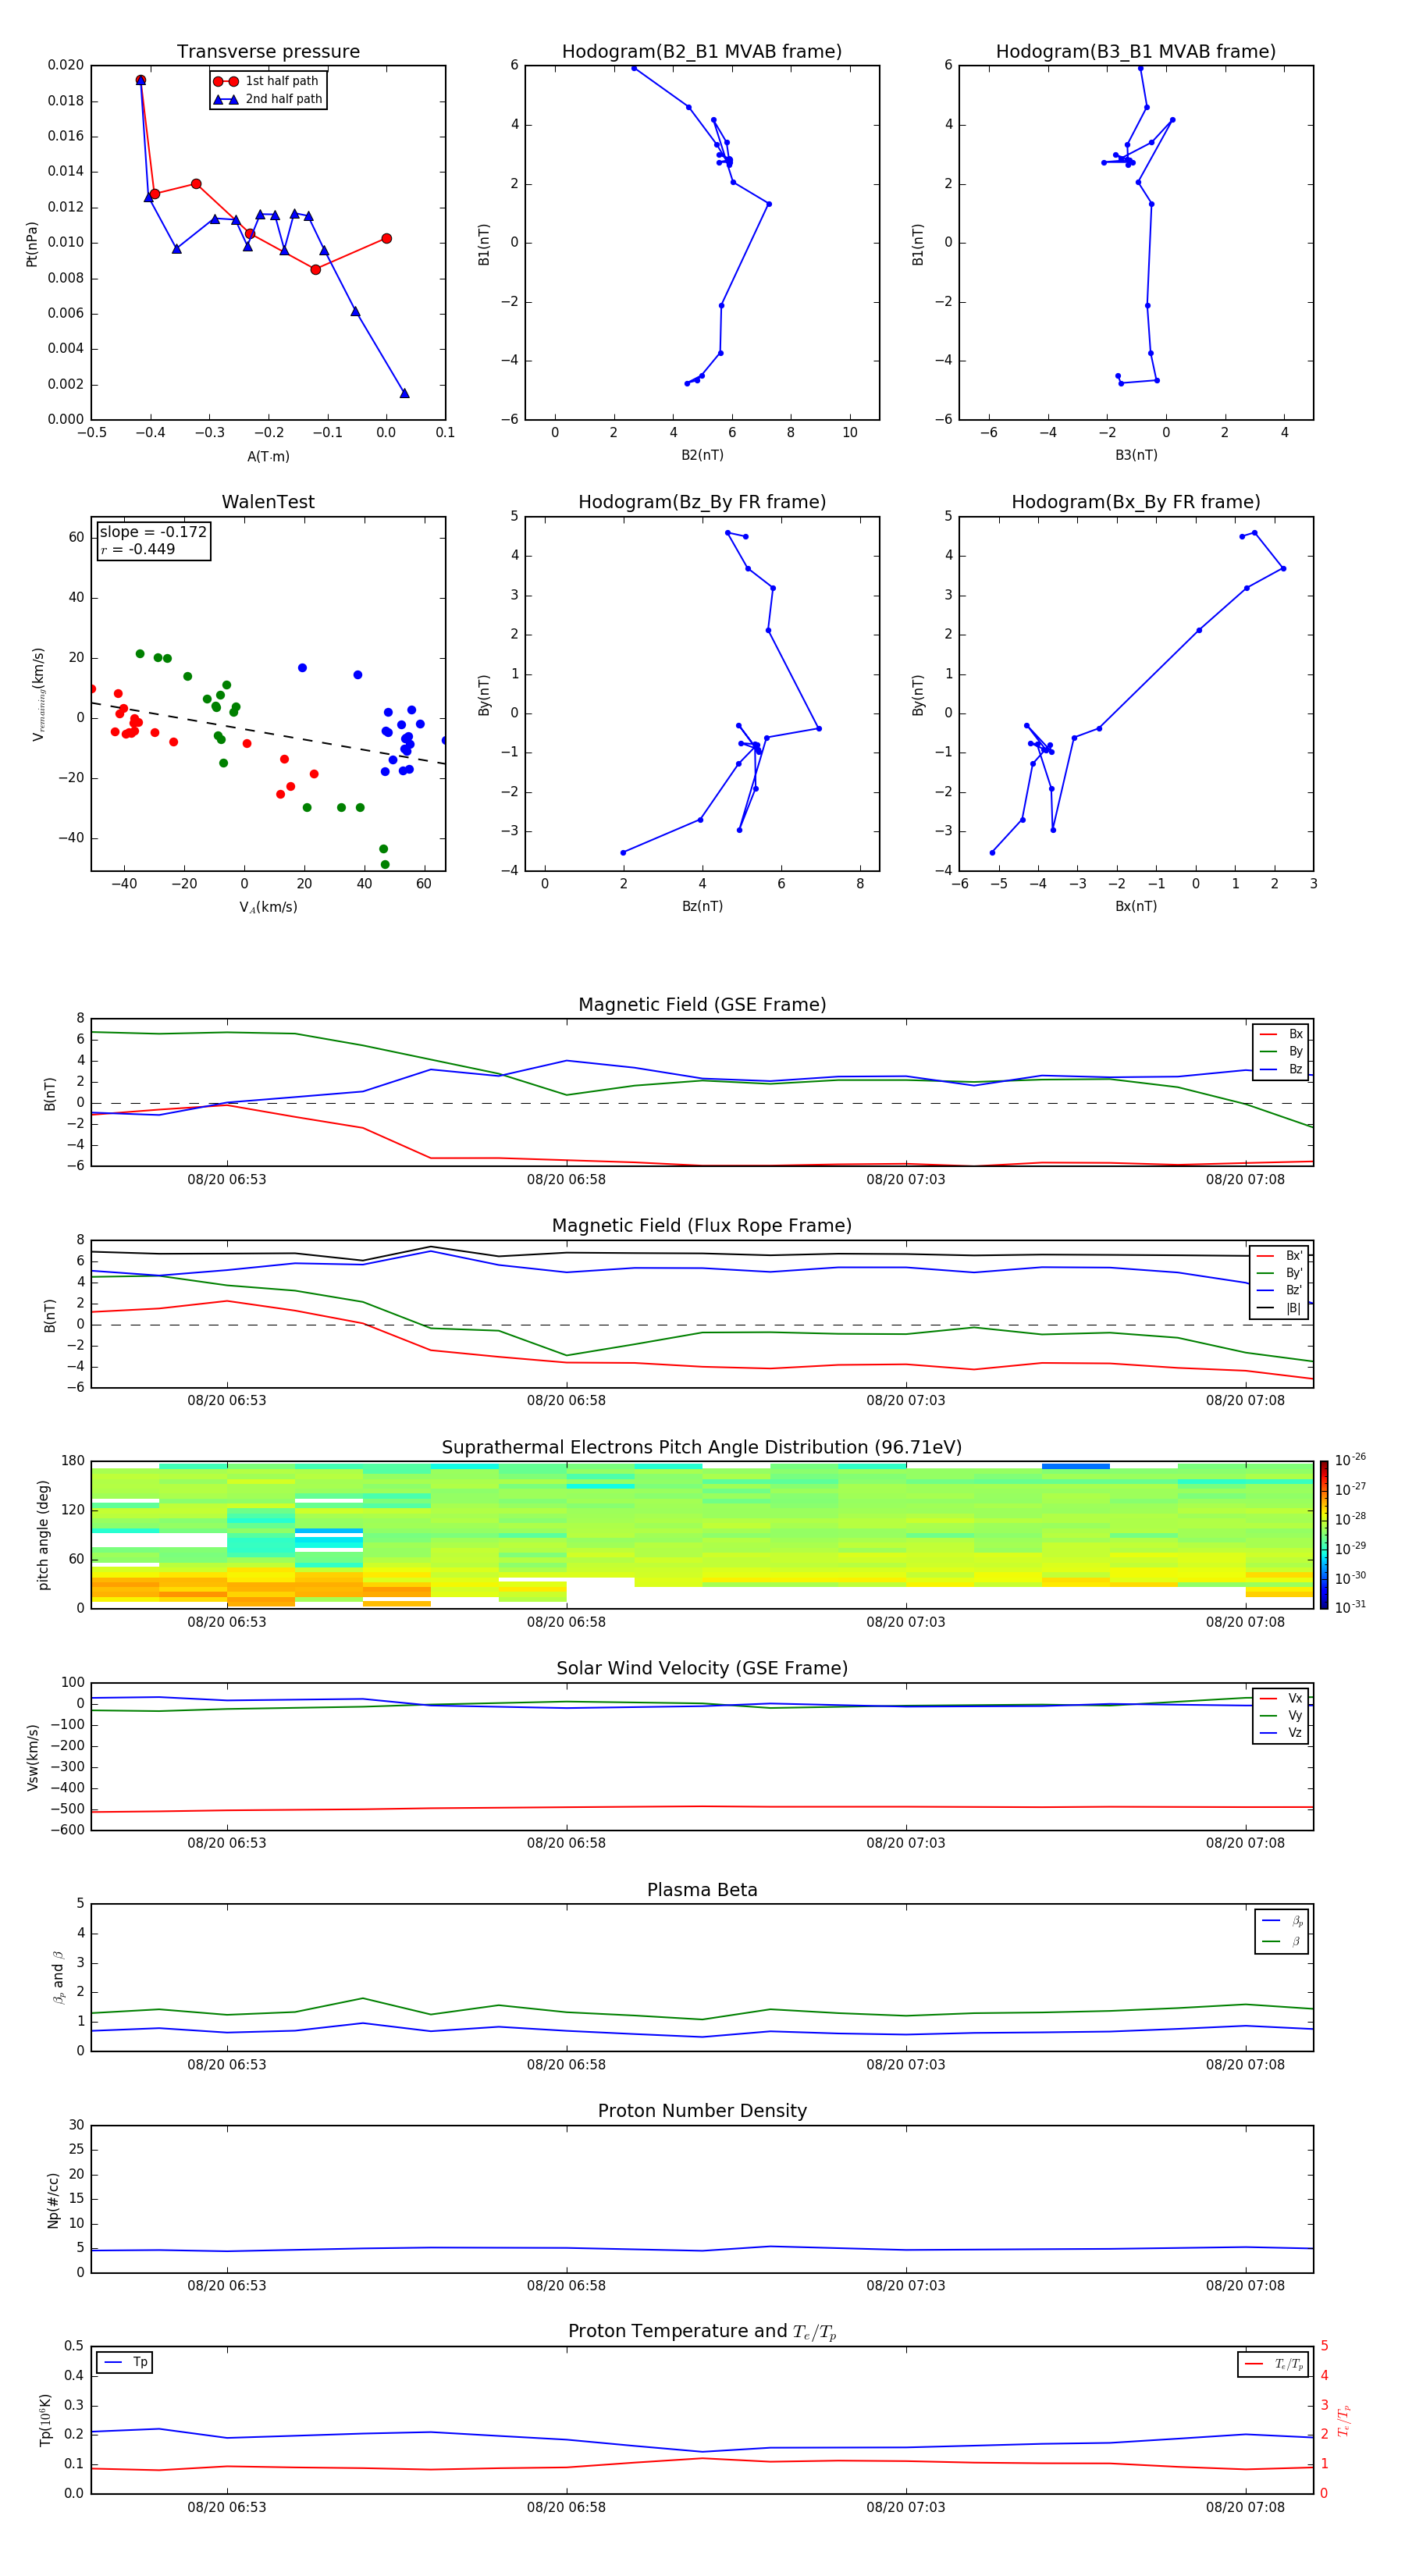Select the Bx' legend entry in Flux Rope panel
1405x2576 pixels.
(x=1280, y=1256)
